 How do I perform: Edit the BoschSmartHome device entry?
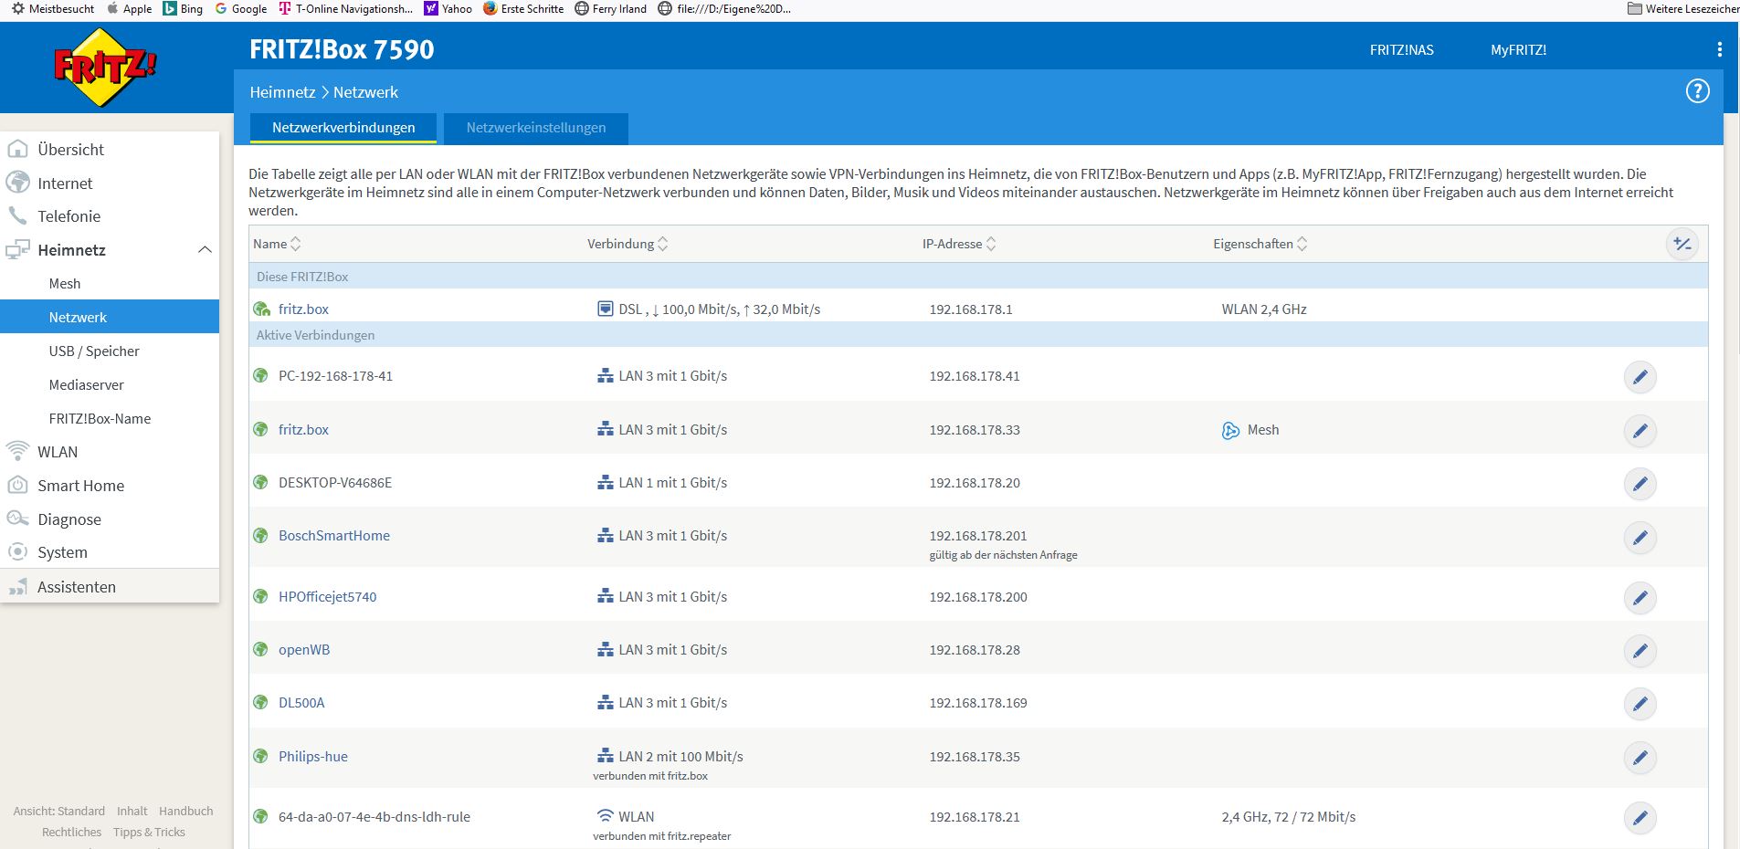1640,538
